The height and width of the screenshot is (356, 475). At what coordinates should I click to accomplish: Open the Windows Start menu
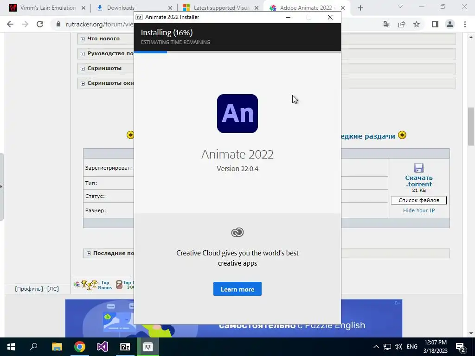pyautogui.click(x=11, y=347)
